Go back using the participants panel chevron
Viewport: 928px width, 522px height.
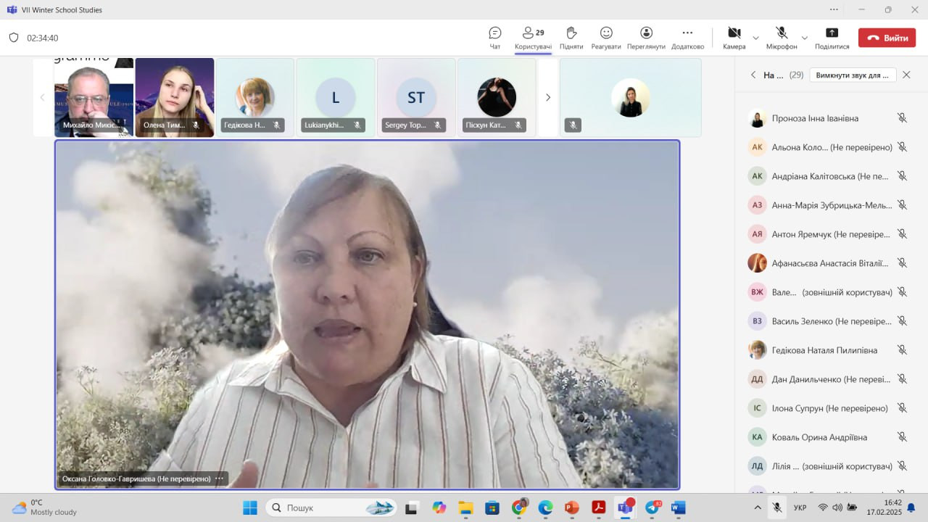753,75
